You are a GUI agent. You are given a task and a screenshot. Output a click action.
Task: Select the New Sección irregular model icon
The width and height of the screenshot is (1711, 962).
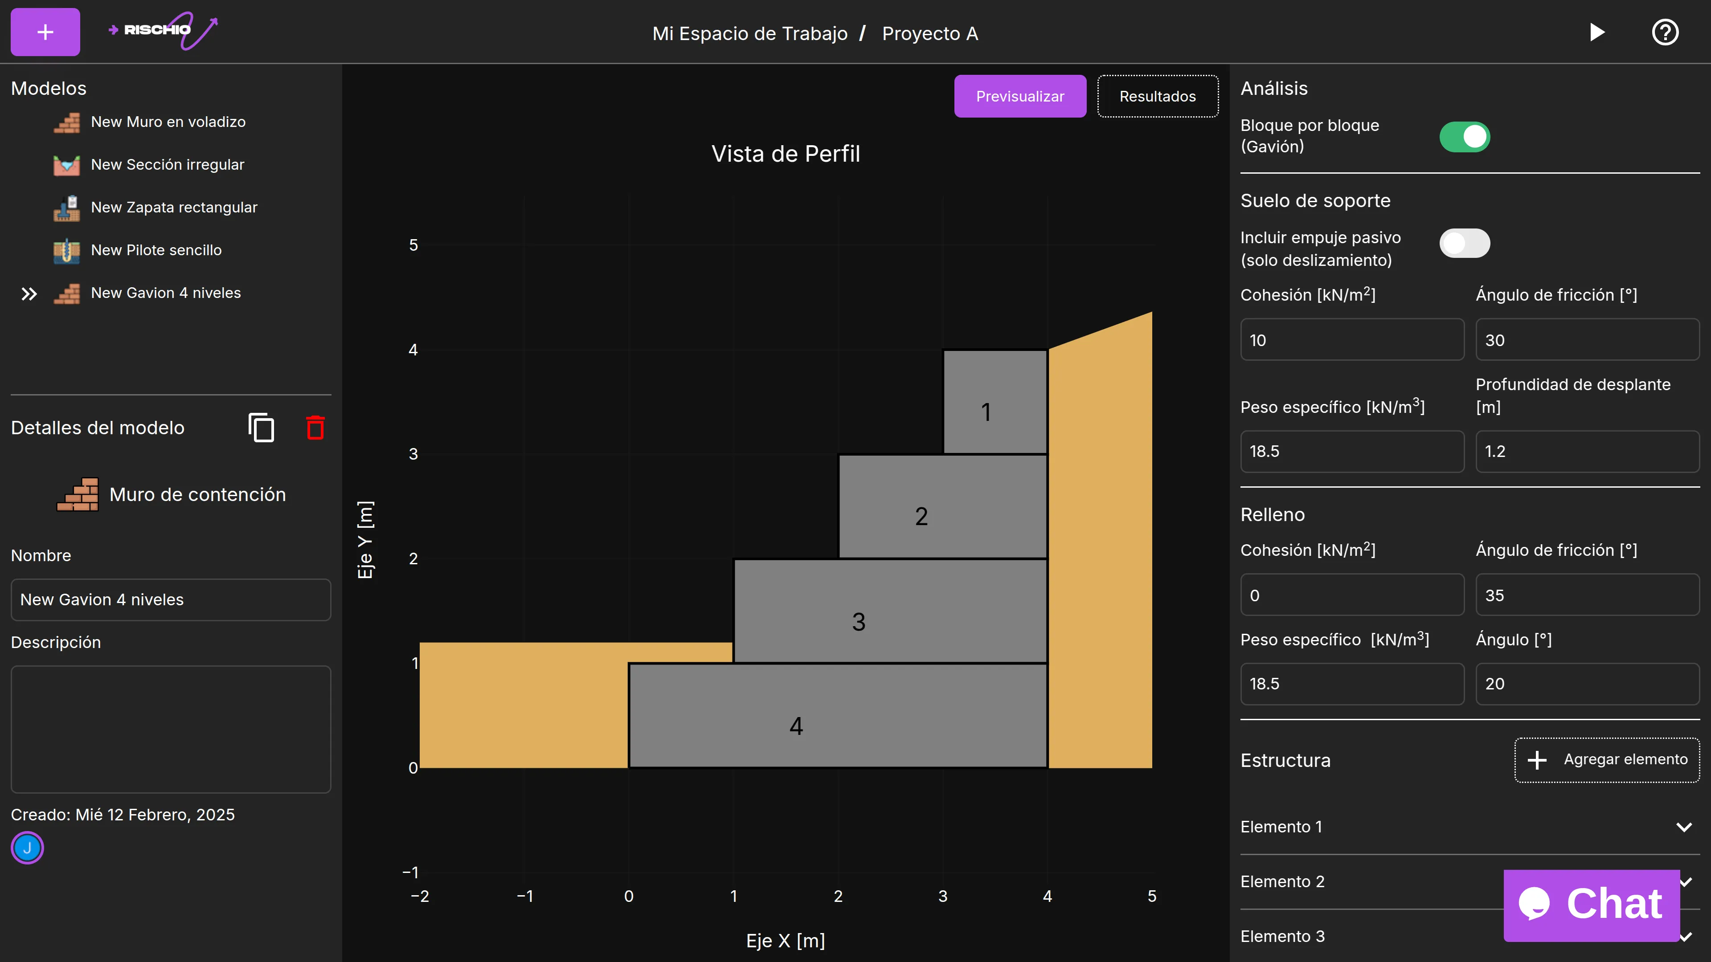(66, 165)
